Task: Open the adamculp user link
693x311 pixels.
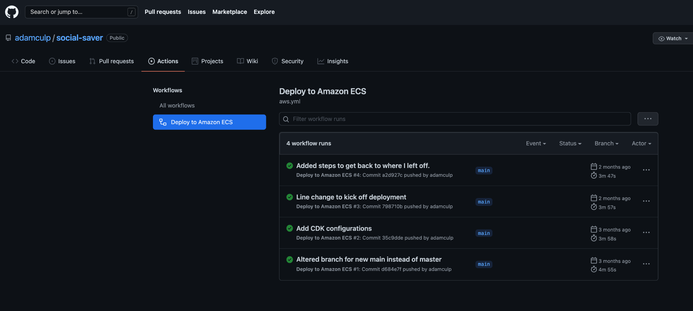Action: [33, 38]
